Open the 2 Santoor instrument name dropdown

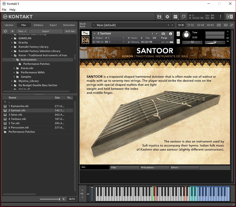(95, 33)
